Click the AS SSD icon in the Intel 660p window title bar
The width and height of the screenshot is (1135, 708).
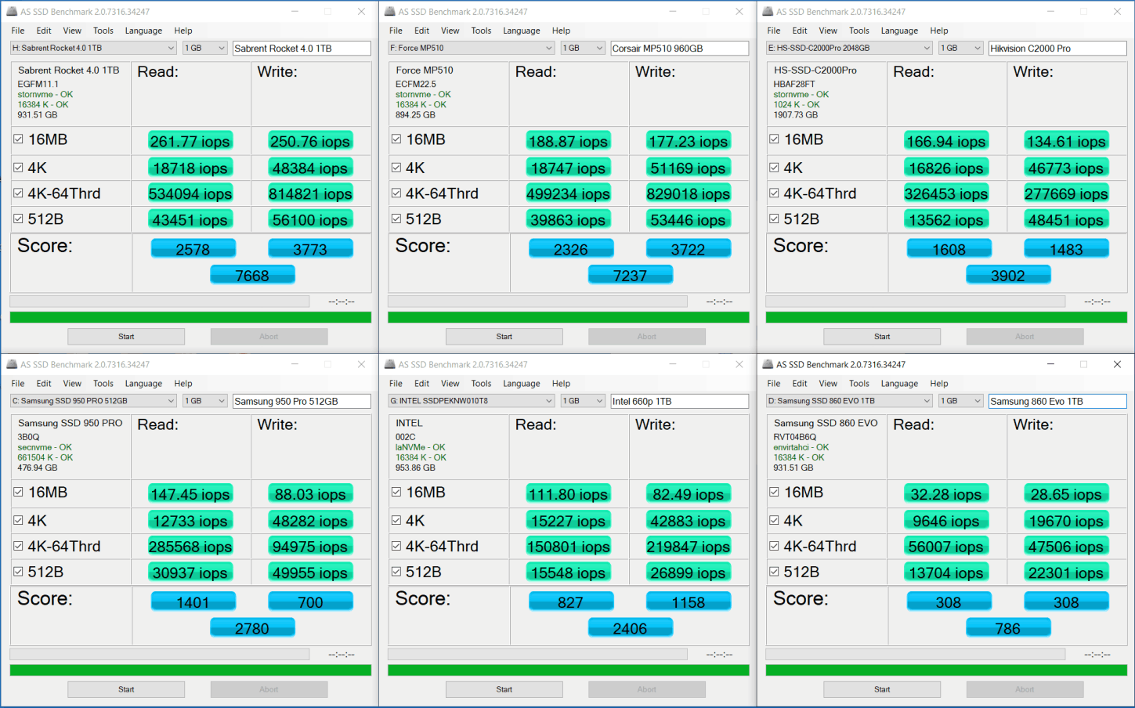tap(390, 364)
